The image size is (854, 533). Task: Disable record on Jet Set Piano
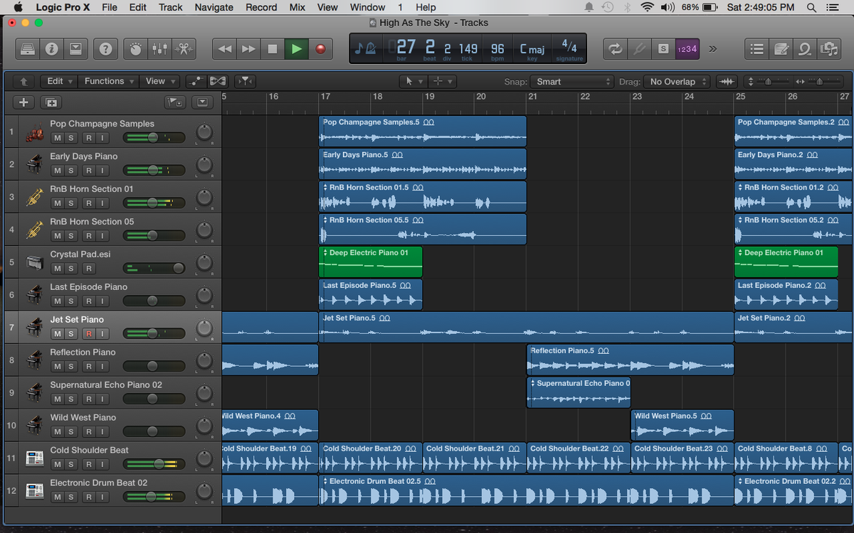tap(88, 334)
